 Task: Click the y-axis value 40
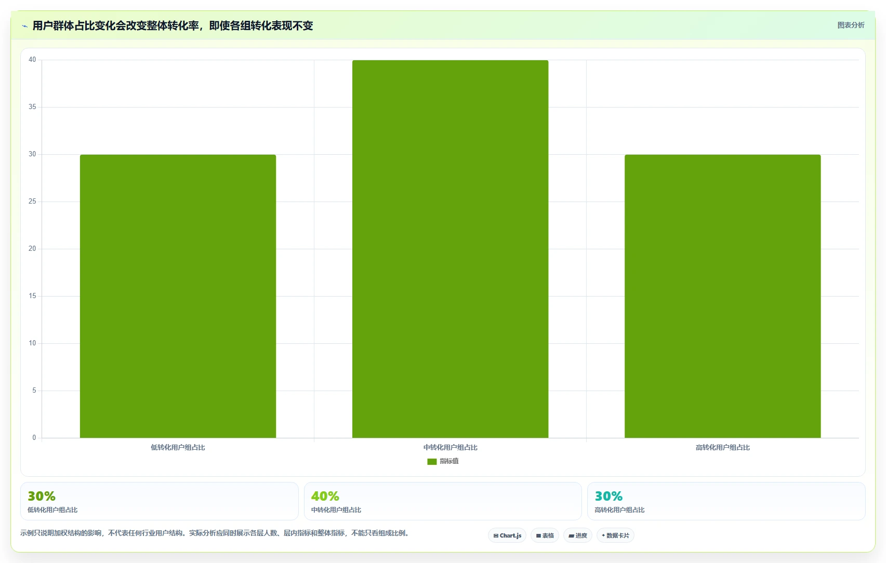point(32,60)
